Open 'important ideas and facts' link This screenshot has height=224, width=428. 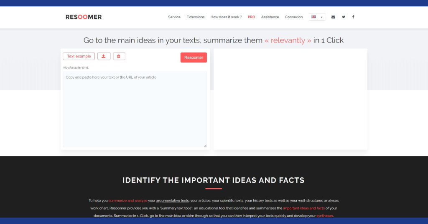tap(304, 208)
